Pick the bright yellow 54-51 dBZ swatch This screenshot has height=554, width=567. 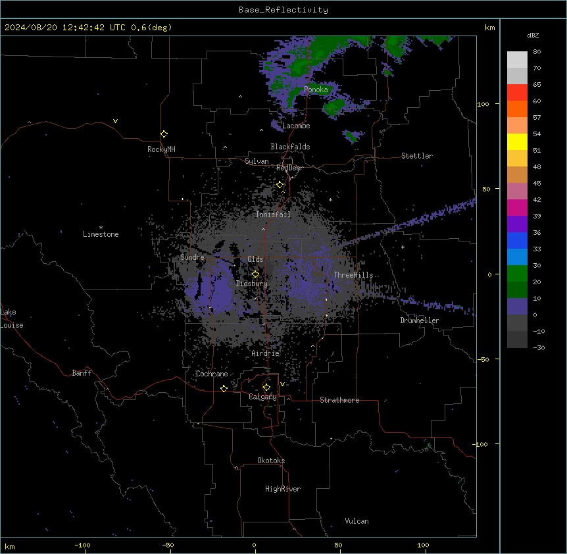pos(517,141)
